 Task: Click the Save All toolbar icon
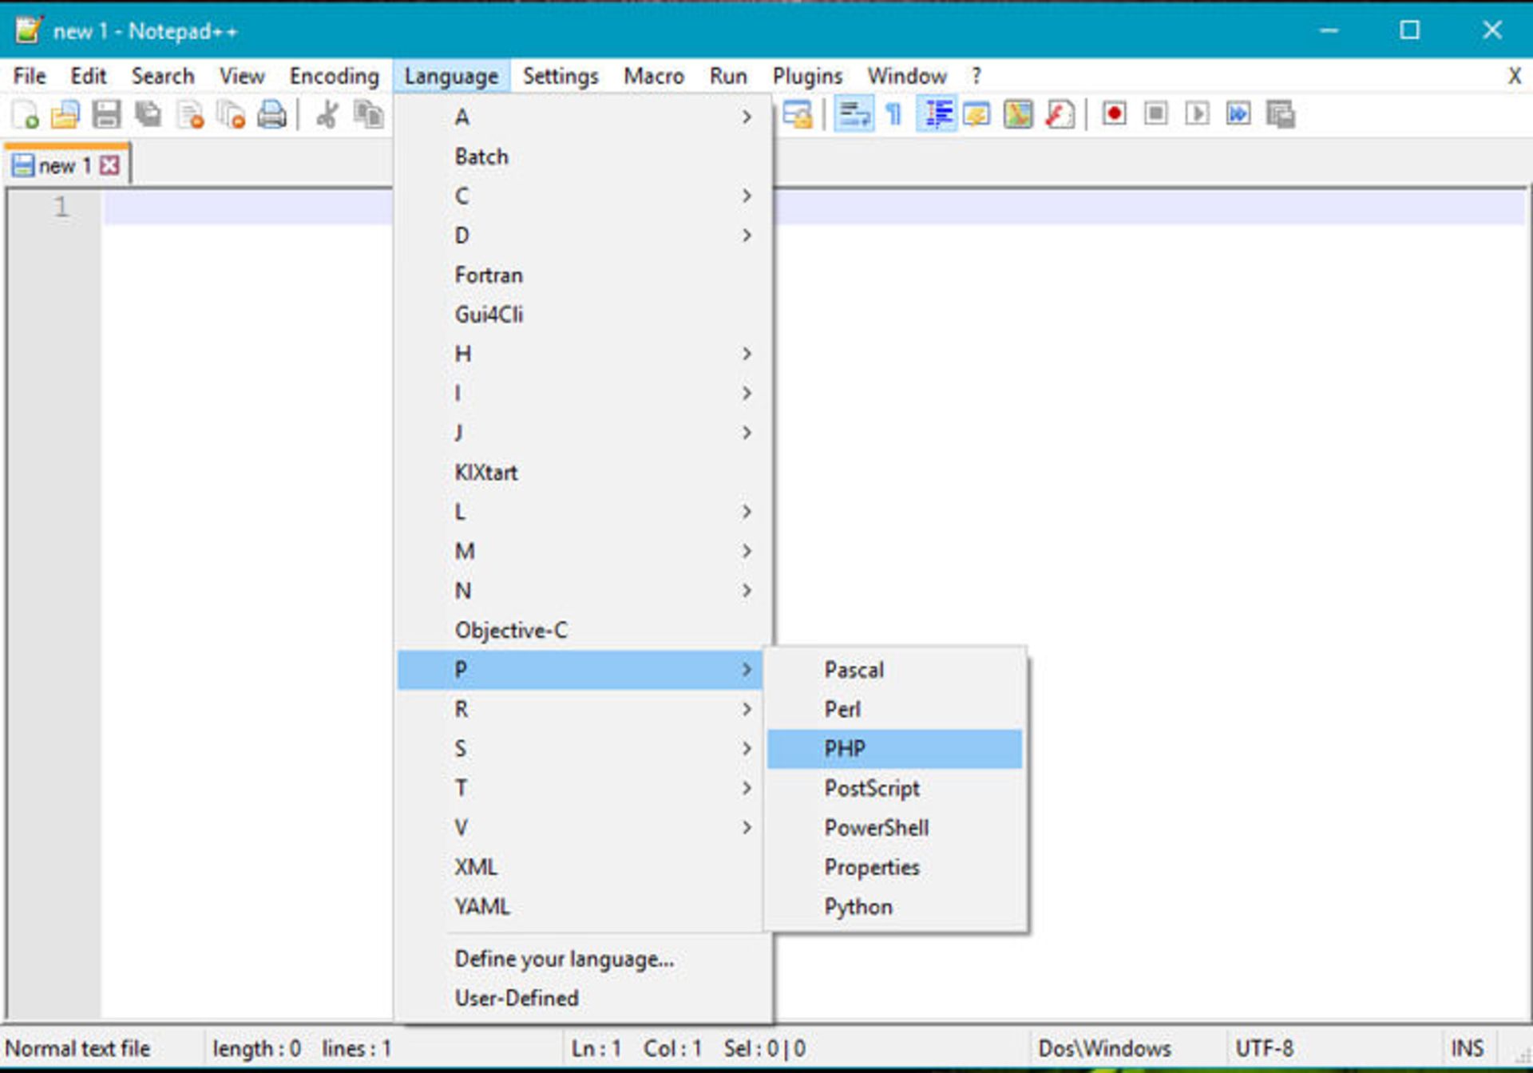(x=149, y=115)
